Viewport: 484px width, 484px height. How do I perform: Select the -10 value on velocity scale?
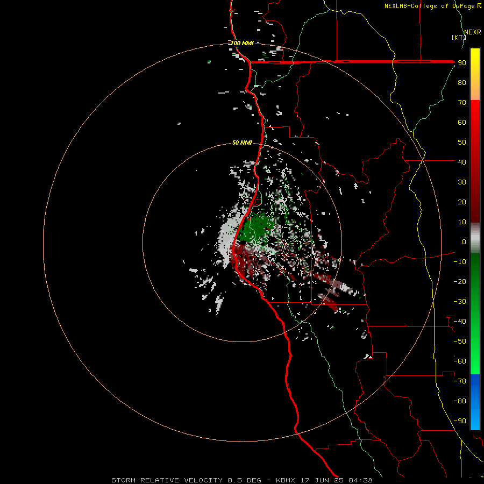click(x=460, y=262)
